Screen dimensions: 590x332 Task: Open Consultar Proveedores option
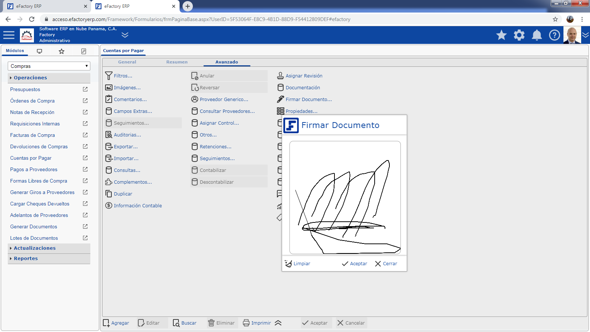[223, 111]
